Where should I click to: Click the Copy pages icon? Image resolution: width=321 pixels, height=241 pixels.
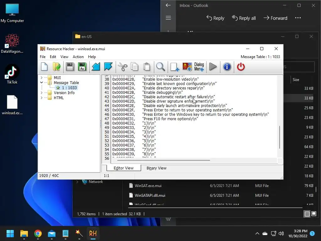pos(134,67)
